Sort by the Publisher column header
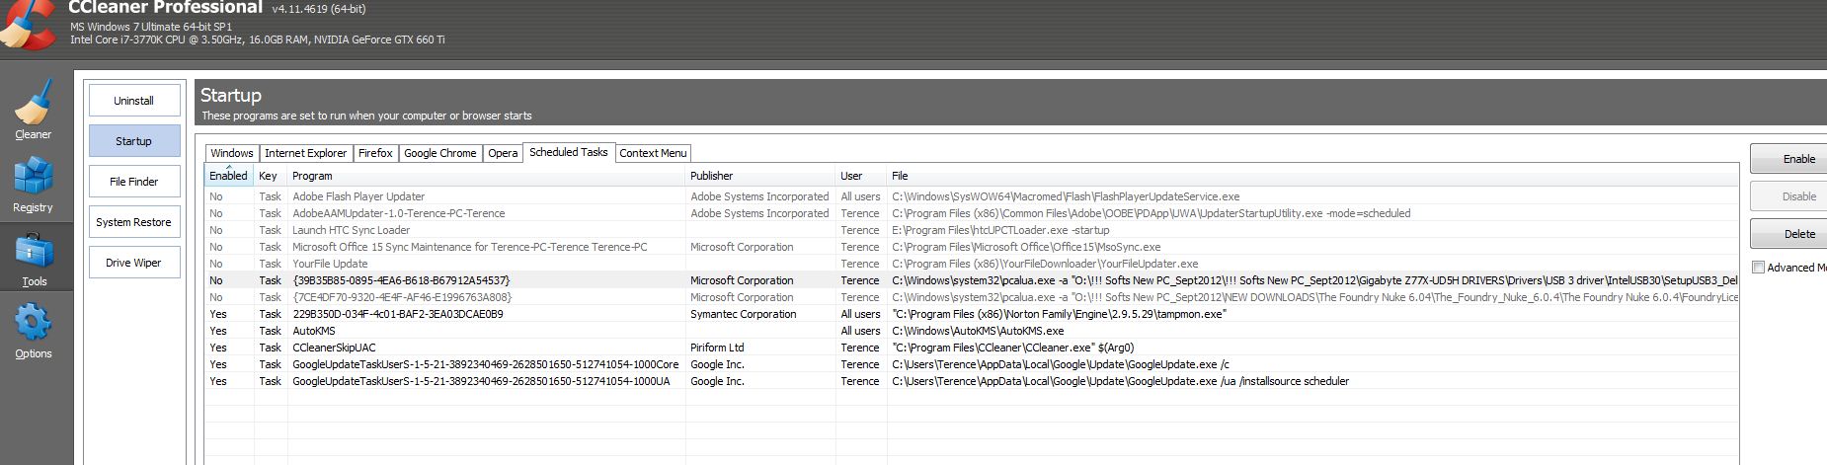The height and width of the screenshot is (465, 1827). 760,176
